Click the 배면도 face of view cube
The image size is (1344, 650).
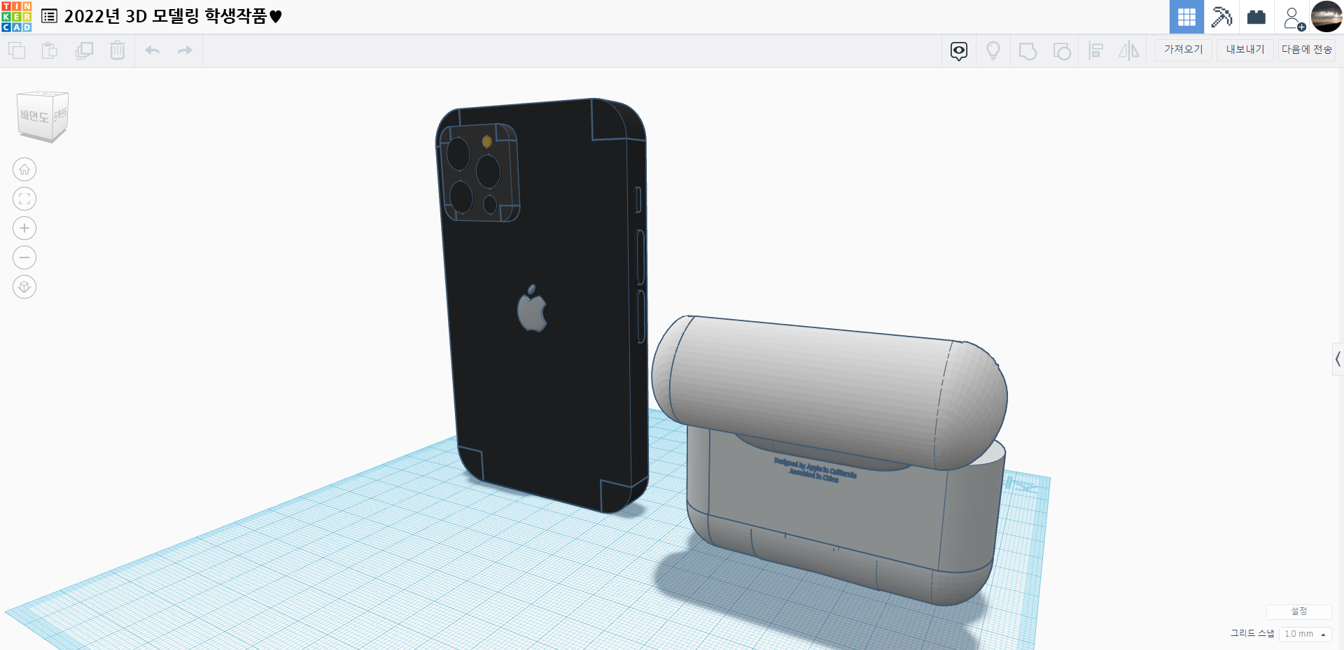(x=34, y=116)
